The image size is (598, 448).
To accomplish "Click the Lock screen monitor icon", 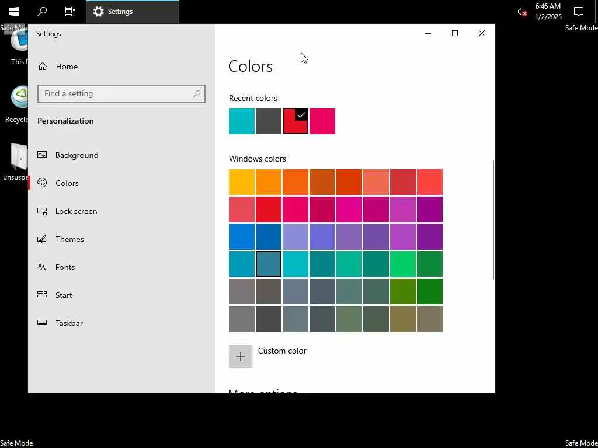I will point(42,211).
